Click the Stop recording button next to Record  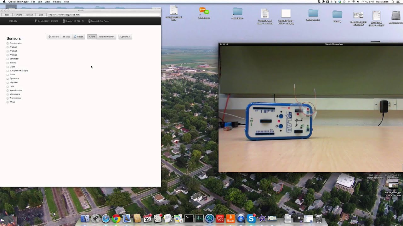coord(66,37)
